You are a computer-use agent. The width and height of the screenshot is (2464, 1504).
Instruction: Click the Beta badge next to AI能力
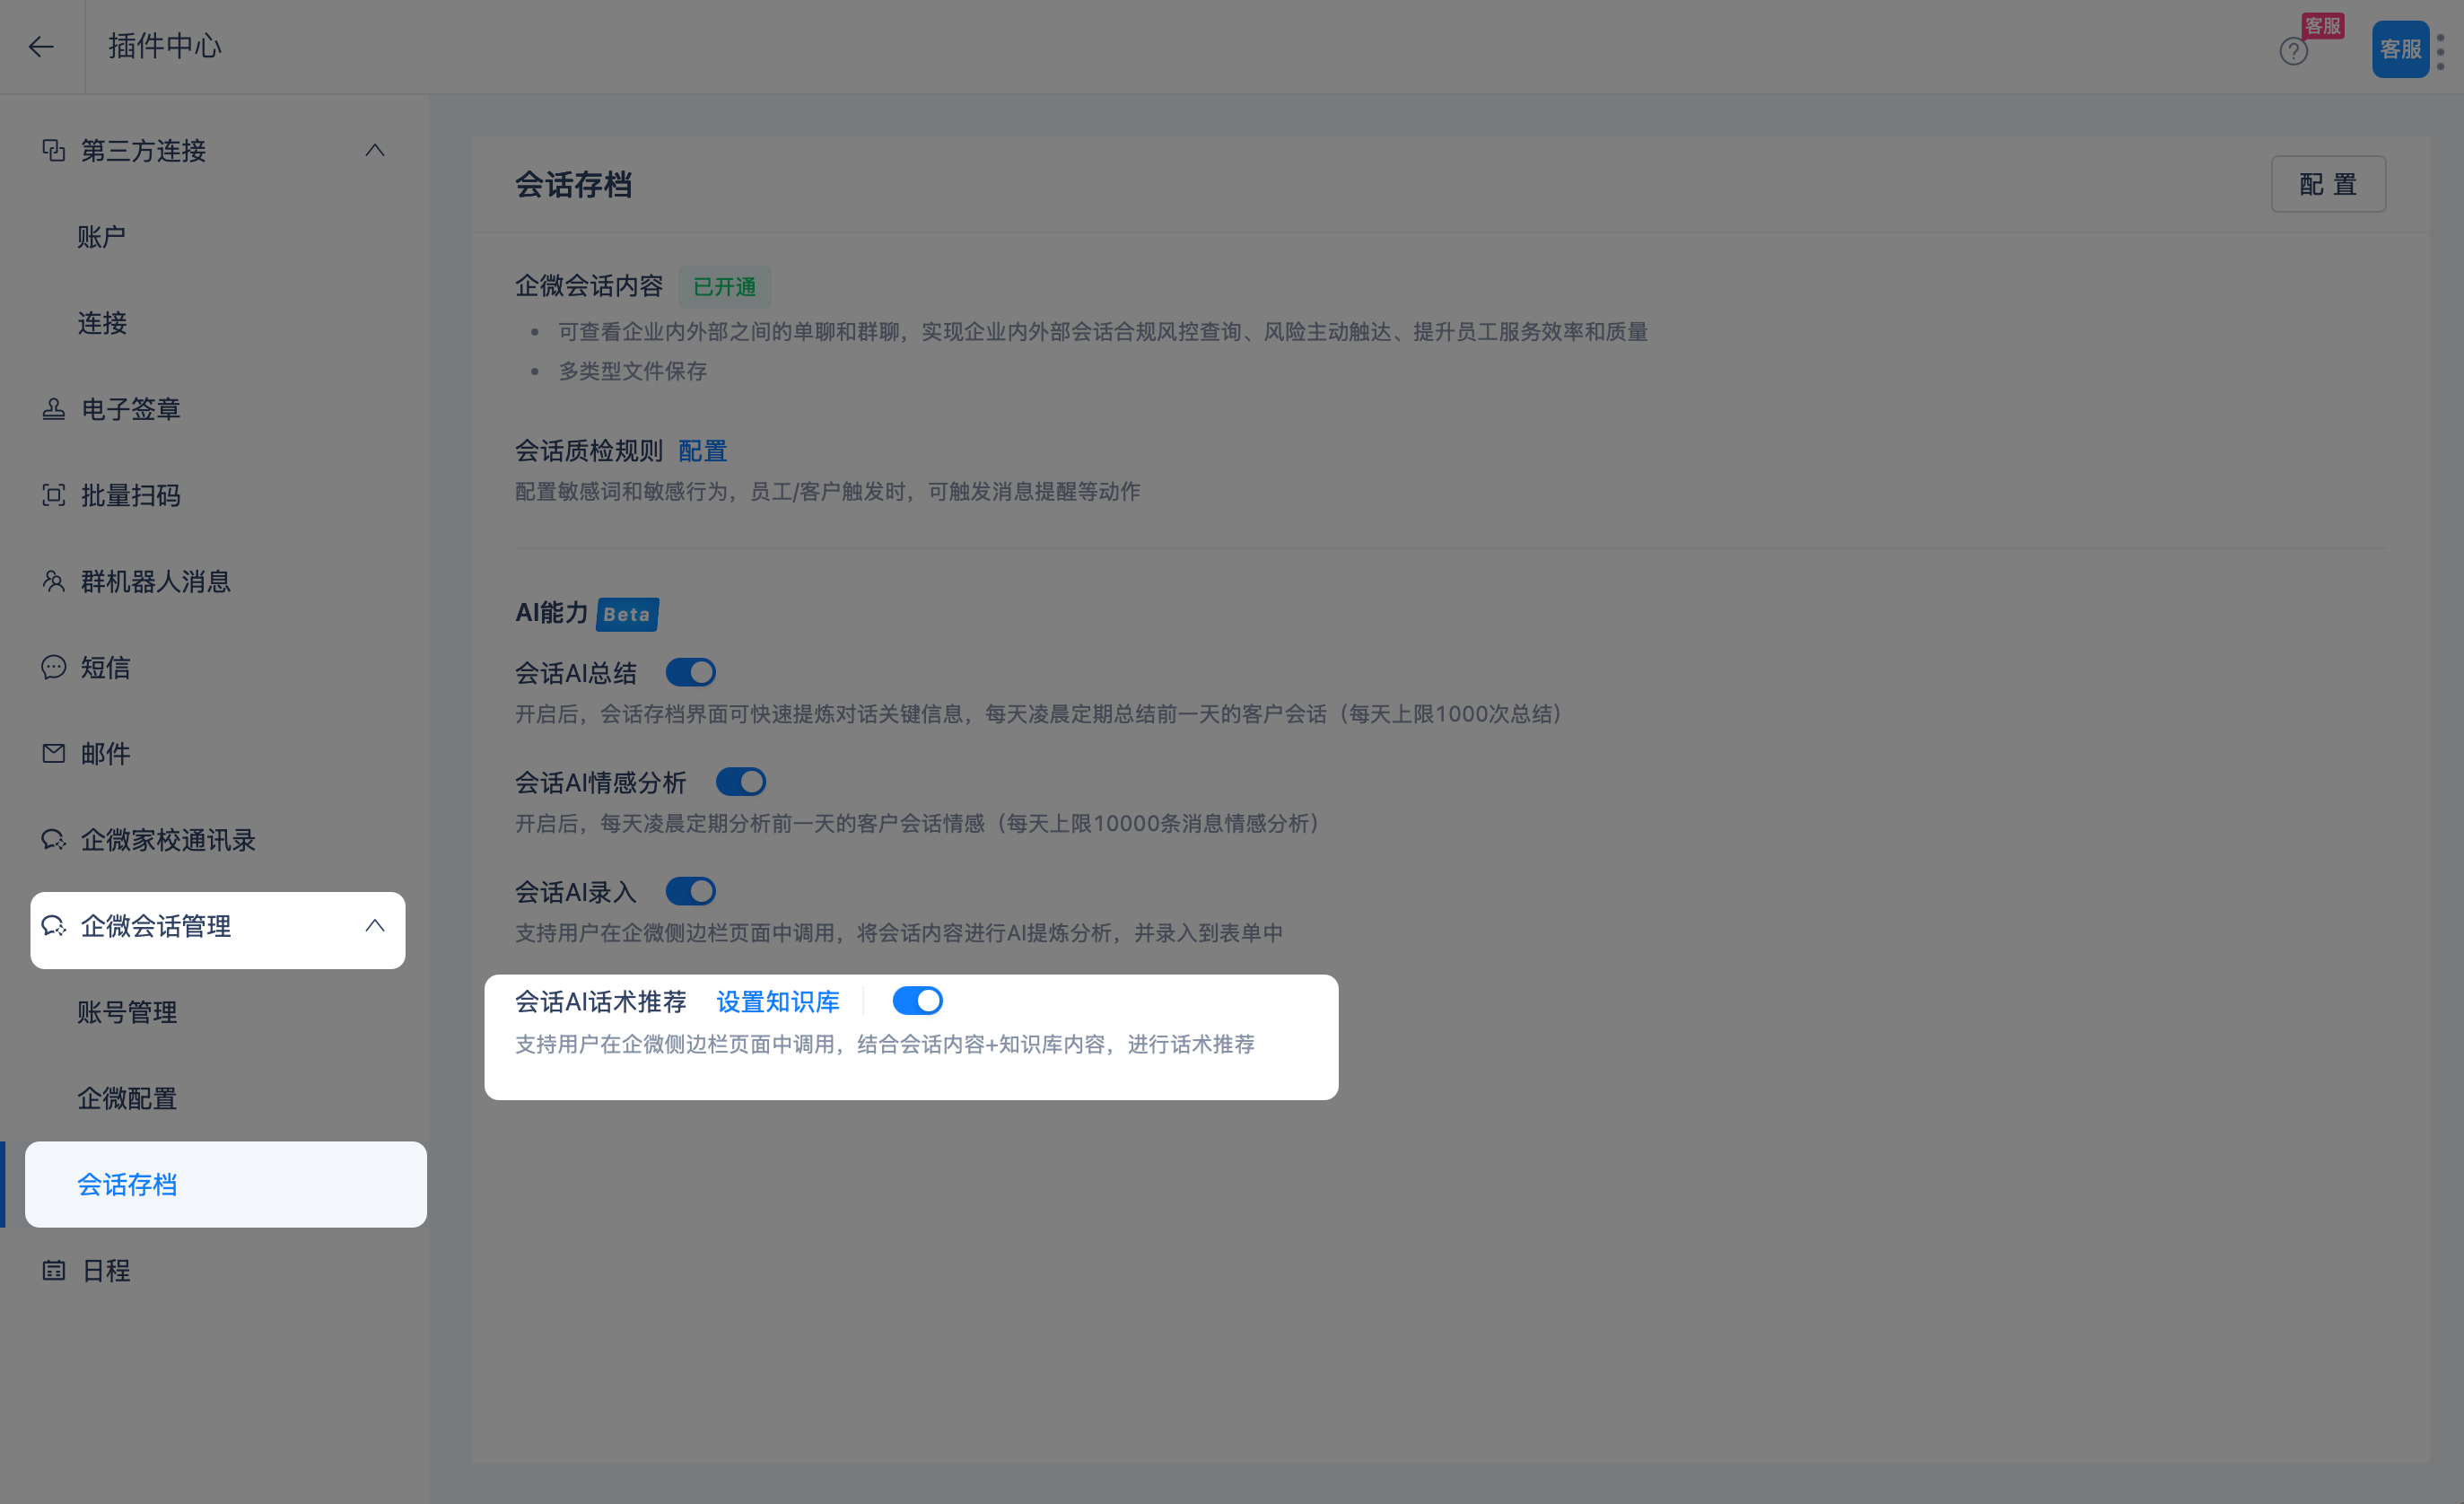(627, 614)
